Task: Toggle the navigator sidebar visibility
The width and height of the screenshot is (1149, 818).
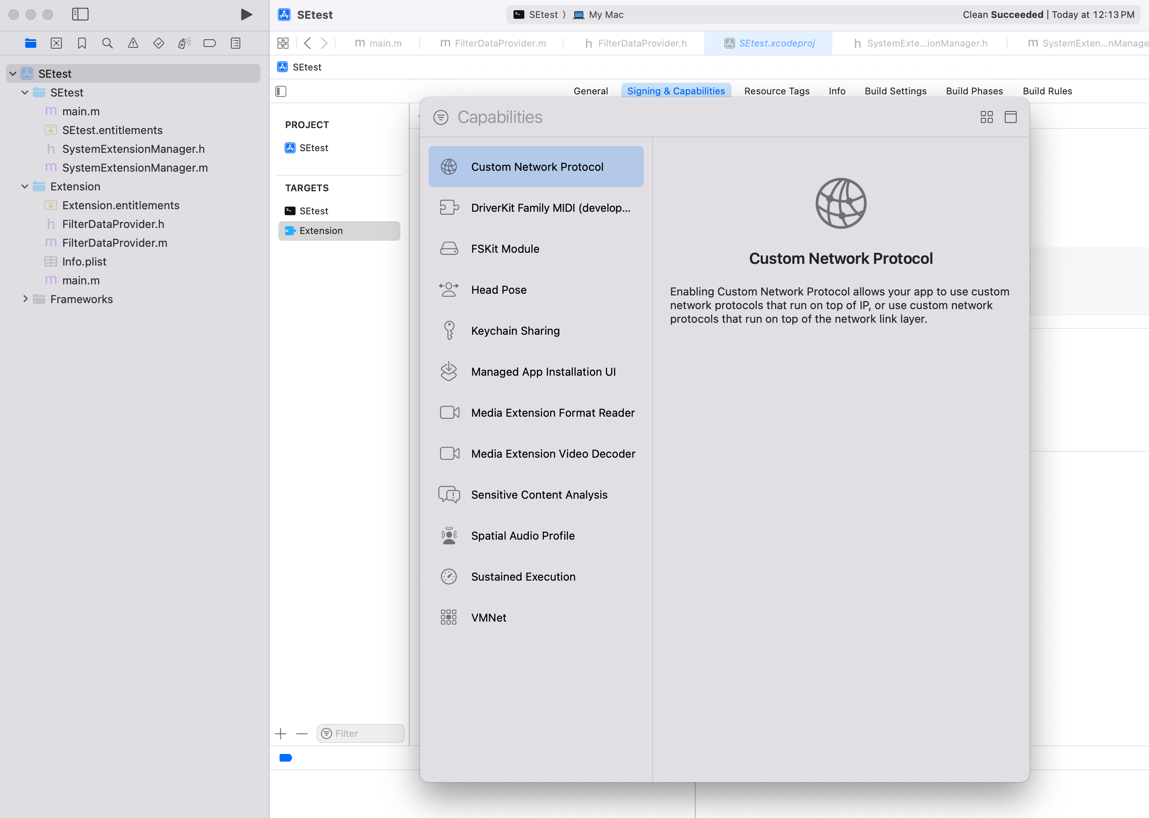Action: coord(80,15)
